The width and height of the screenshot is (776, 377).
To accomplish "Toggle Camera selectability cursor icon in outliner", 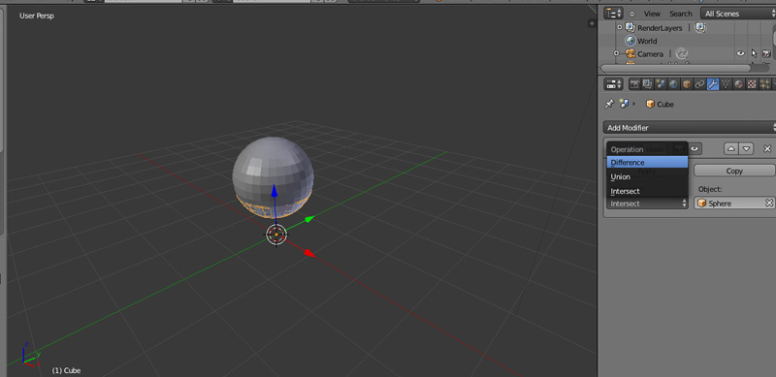I will coord(754,54).
